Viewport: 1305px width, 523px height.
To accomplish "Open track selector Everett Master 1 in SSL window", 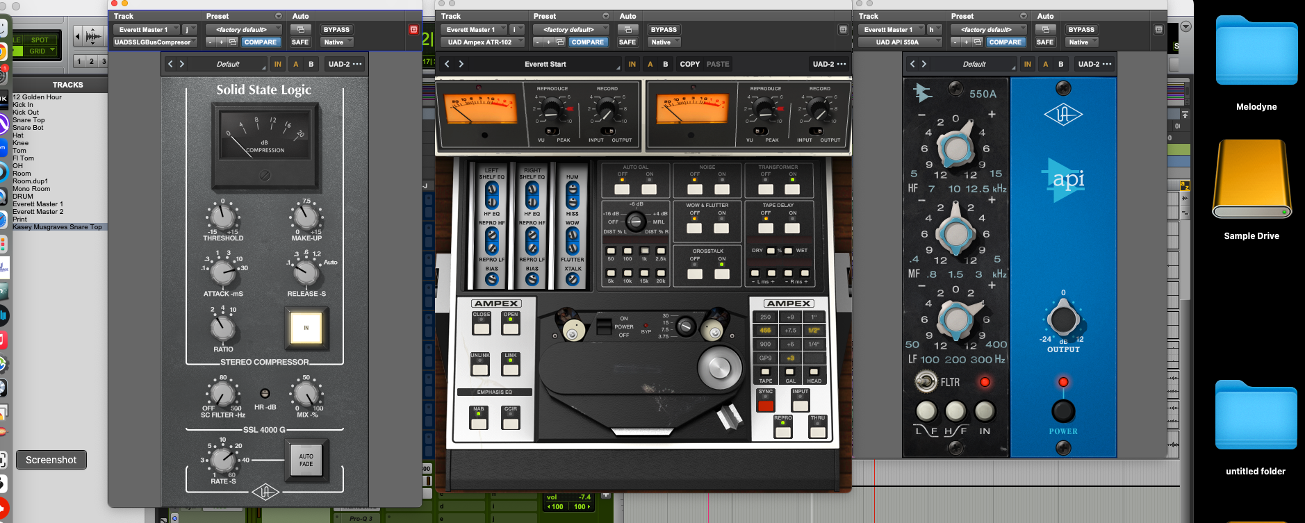I will [146, 29].
